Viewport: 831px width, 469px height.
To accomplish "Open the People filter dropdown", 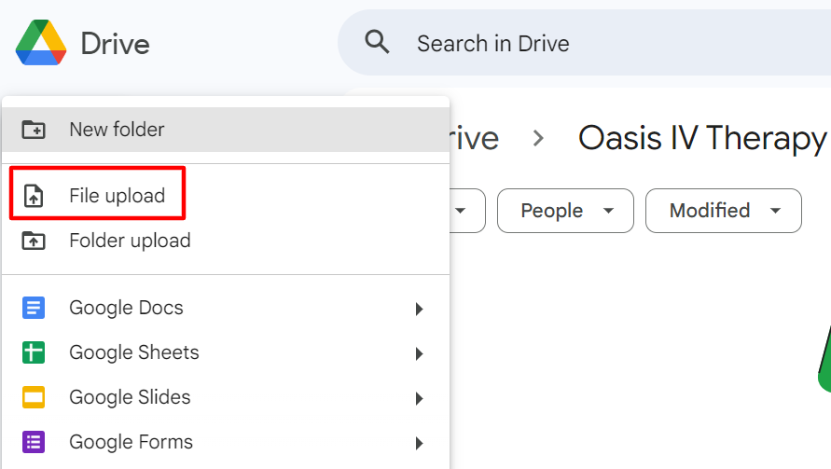I will point(565,211).
